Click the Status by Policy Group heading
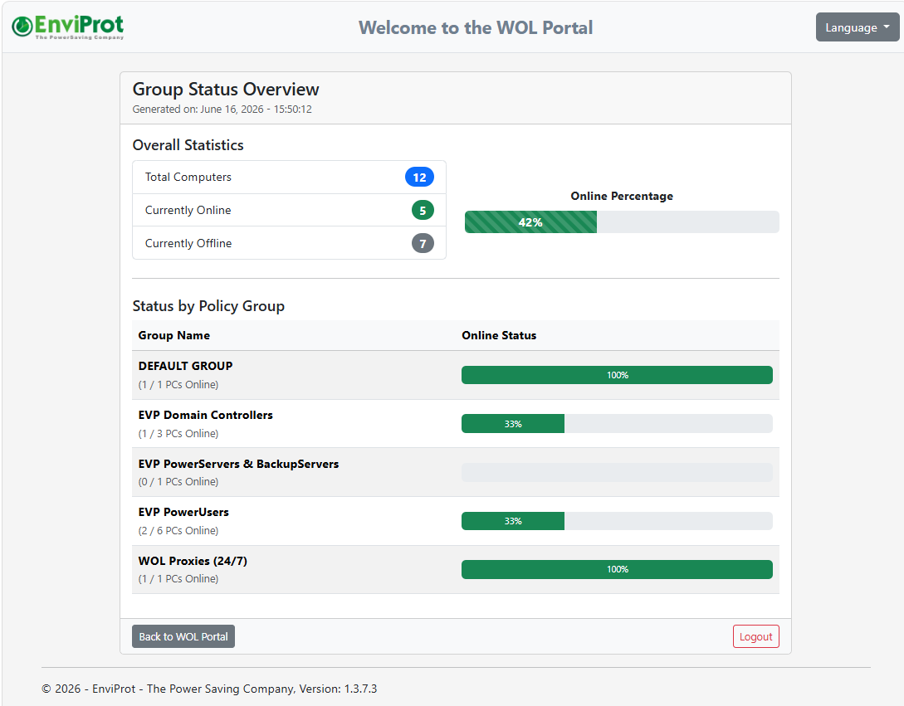This screenshot has width=904, height=706. pos(208,305)
